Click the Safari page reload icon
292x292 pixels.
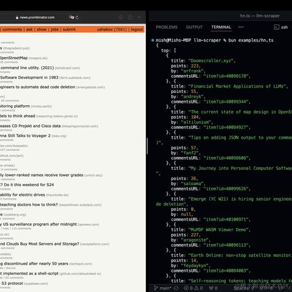click(77, 18)
